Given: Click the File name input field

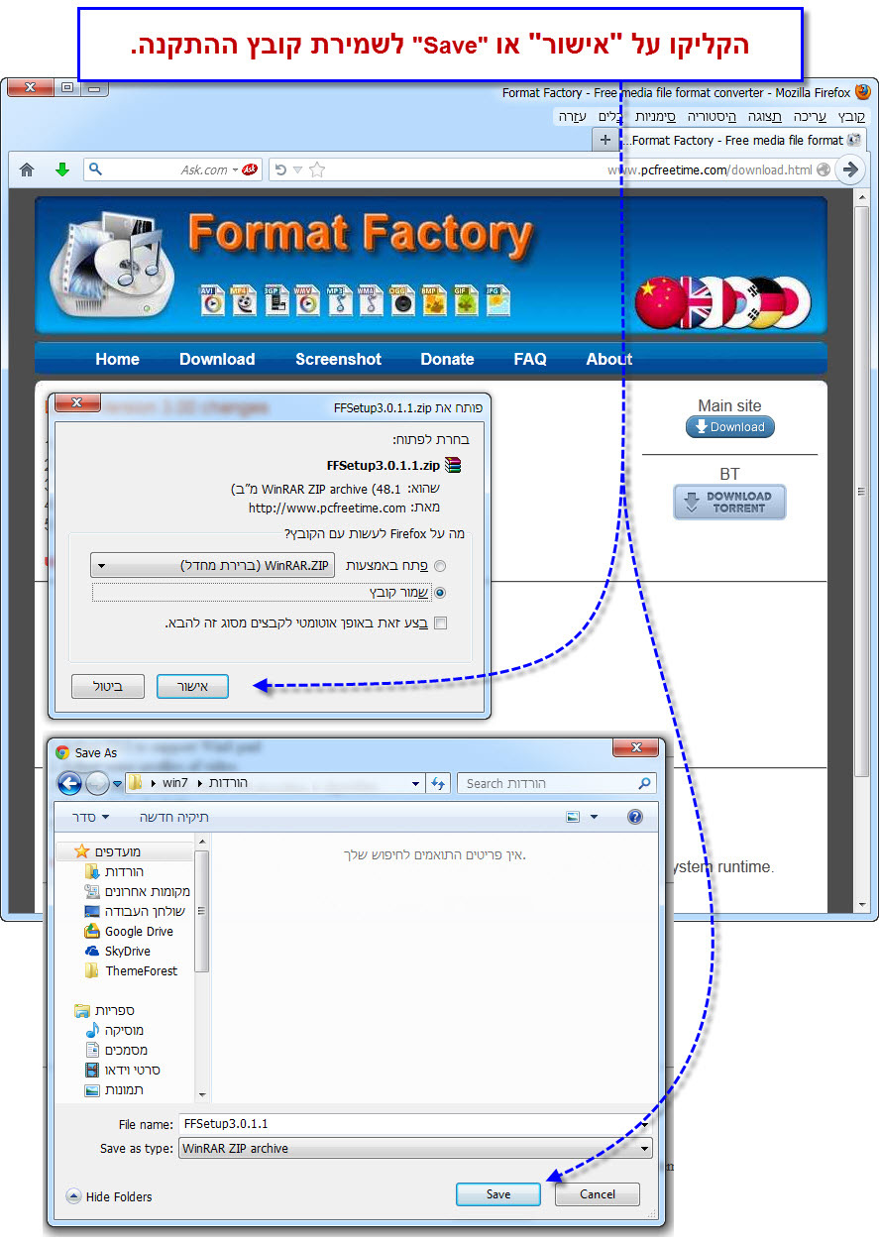Looking at the screenshot, I should pyautogui.click(x=415, y=1124).
